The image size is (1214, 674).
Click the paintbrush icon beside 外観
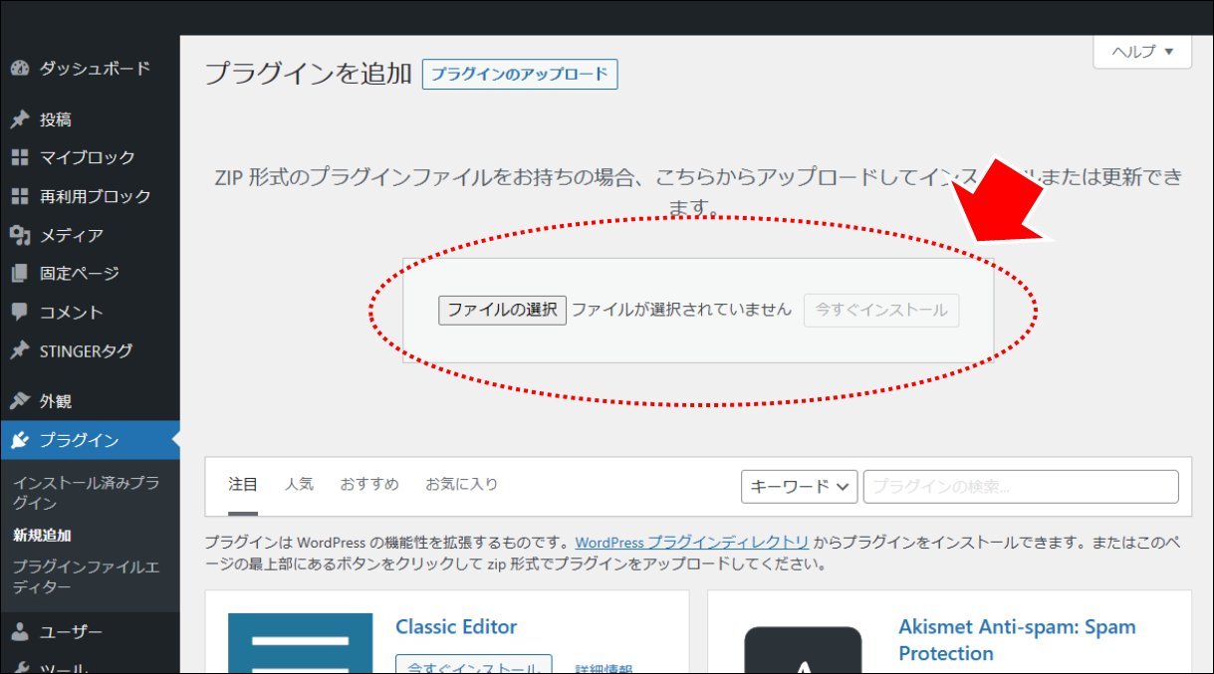pos(19,401)
